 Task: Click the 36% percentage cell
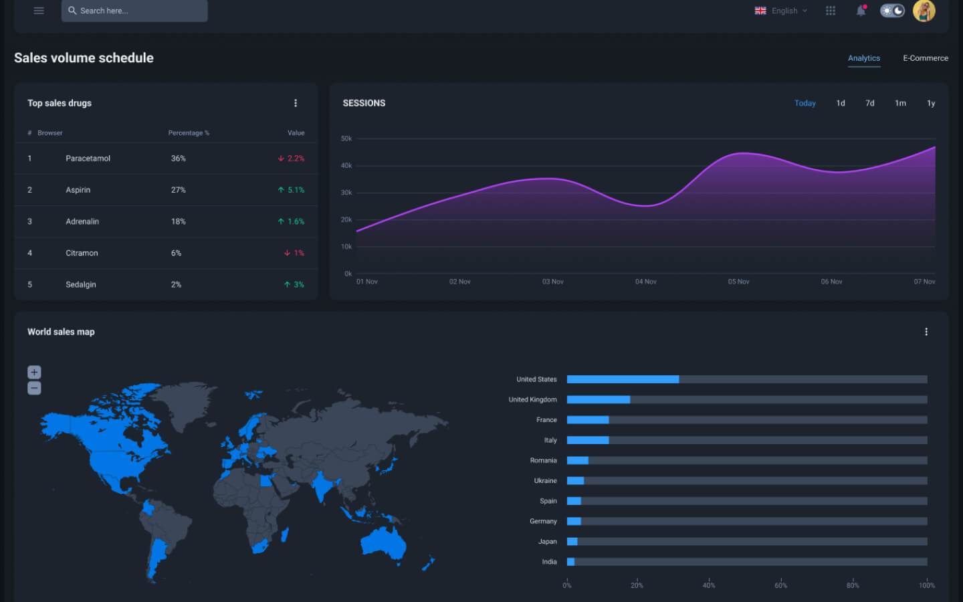pyautogui.click(x=178, y=159)
